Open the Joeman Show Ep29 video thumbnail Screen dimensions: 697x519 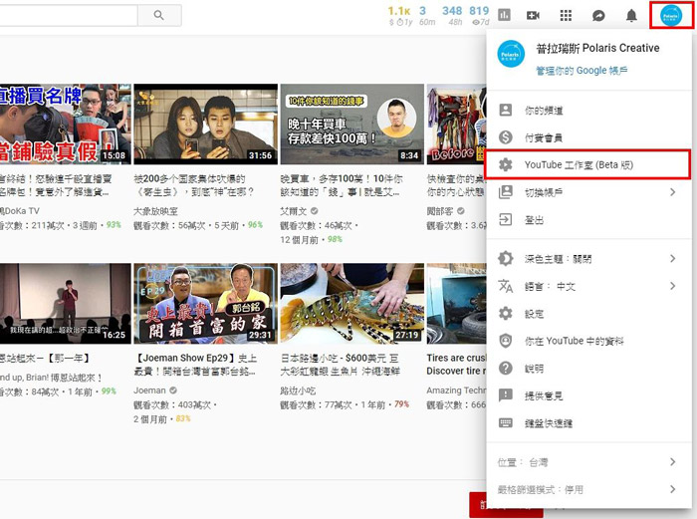point(204,303)
